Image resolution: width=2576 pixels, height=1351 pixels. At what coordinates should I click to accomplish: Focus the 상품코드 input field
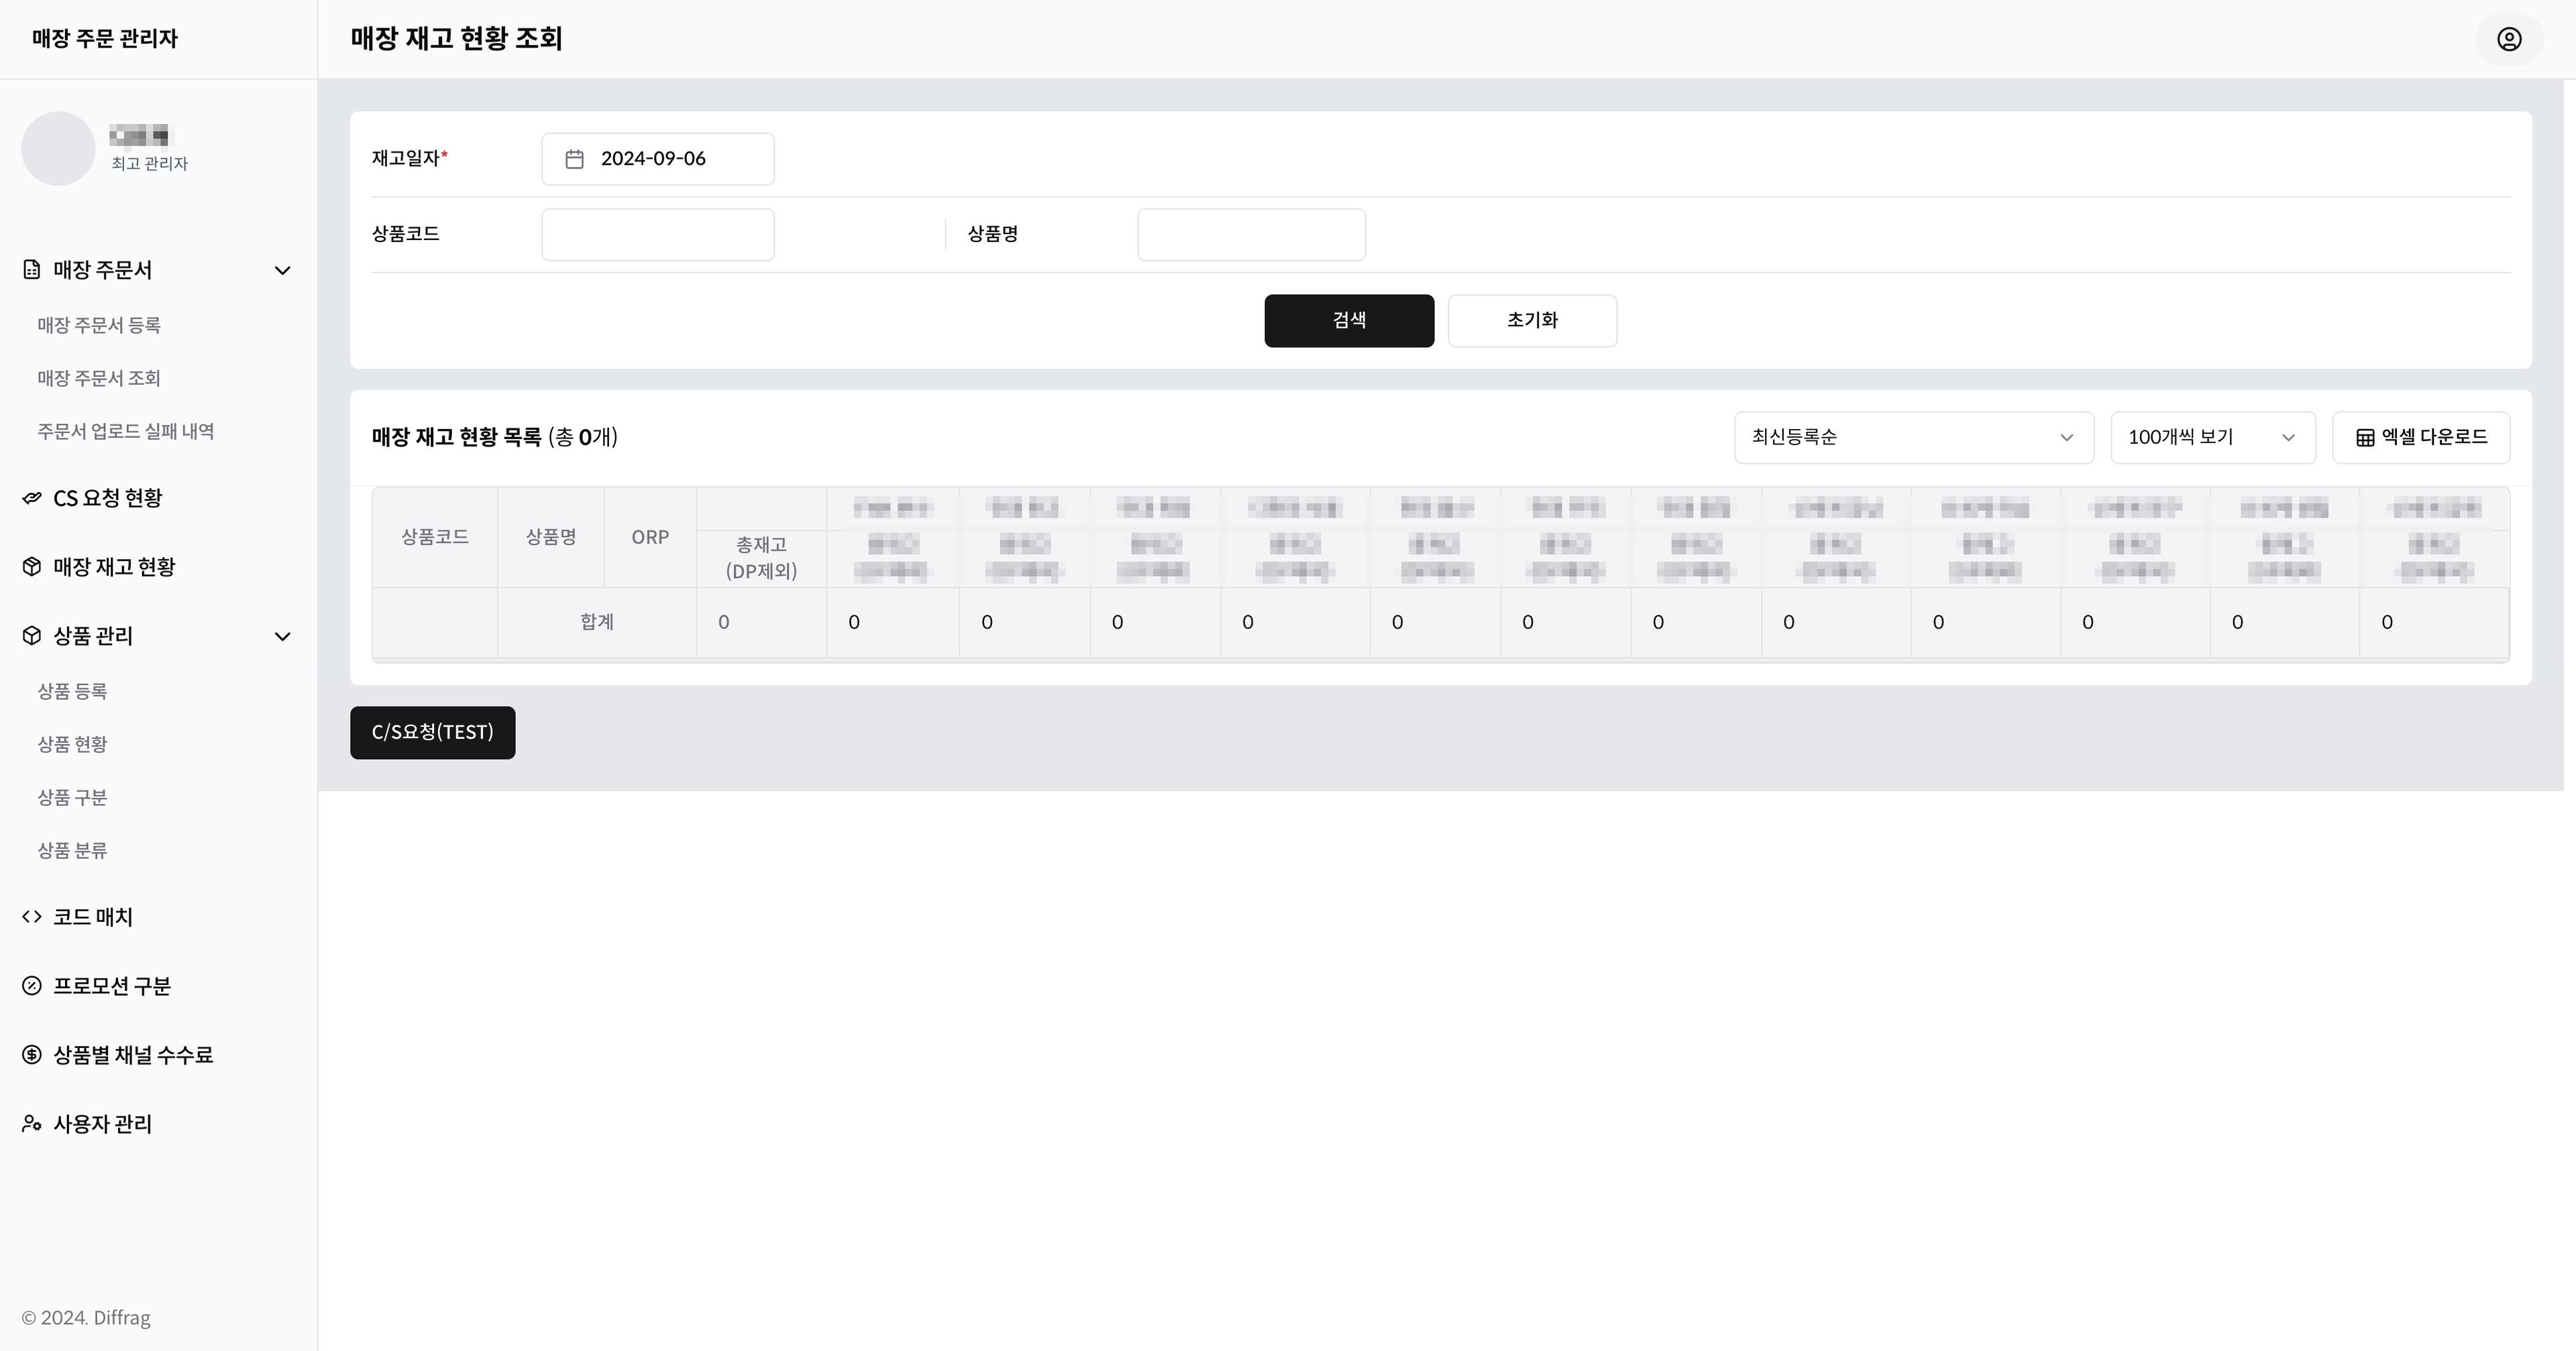(657, 235)
